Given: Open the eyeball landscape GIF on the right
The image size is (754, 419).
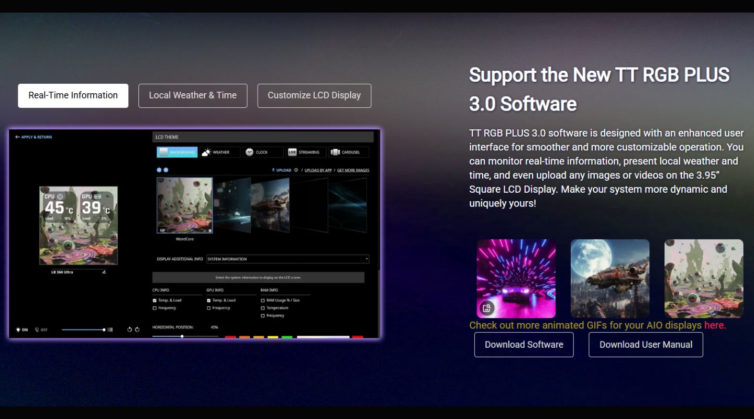Looking at the screenshot, I should [x=704, y=279].
